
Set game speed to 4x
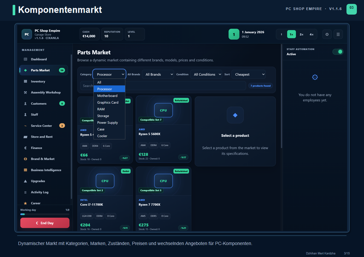pyautogui.click(x=311, y=34)
